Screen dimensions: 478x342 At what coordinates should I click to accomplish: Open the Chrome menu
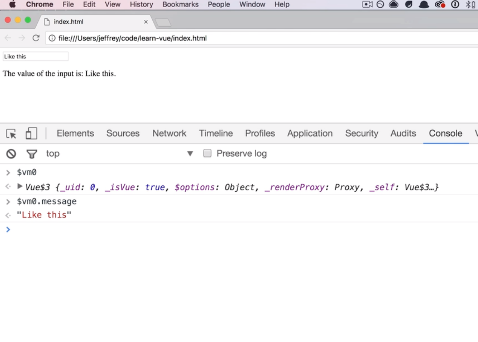point(40,4)
